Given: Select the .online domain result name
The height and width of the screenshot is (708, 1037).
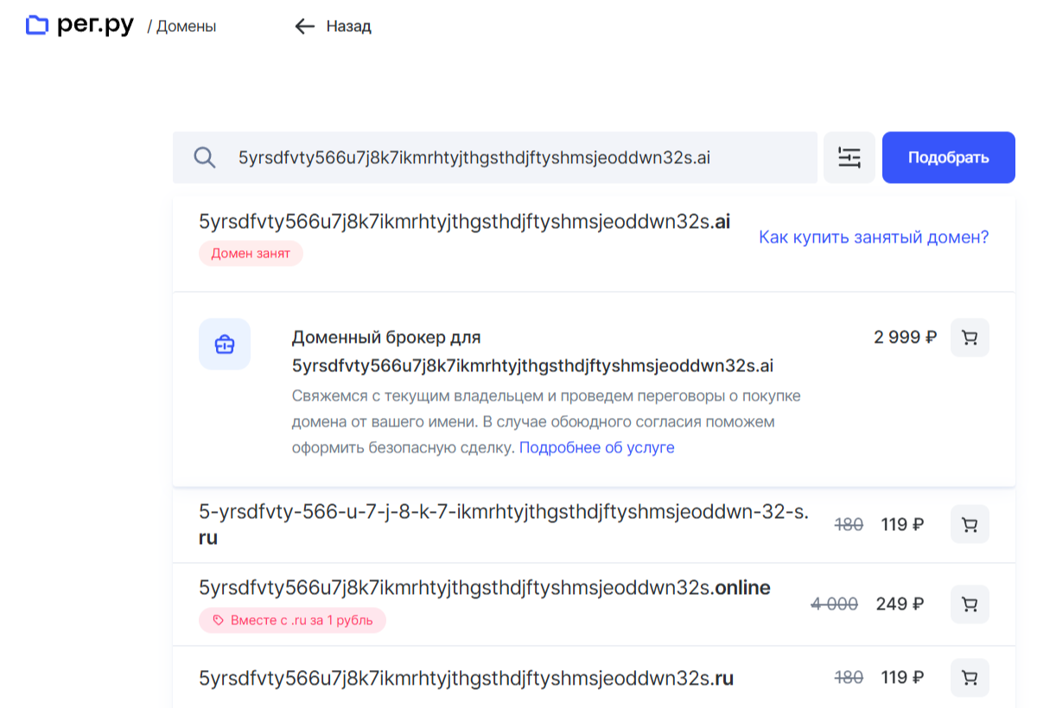Looking at the screenshot, I should click(484, 588).
